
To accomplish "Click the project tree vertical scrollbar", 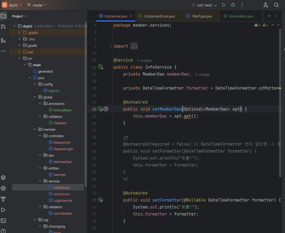I will pos(86,104).
